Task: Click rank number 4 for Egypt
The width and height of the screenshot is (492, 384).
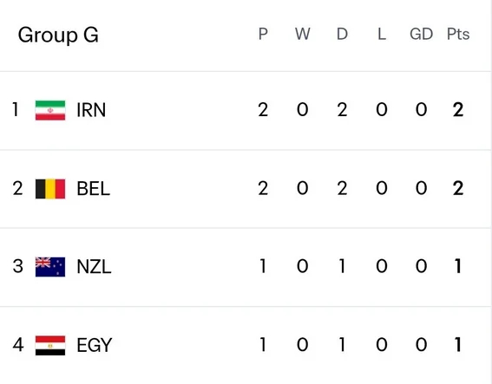Action: tap(18, 345)
